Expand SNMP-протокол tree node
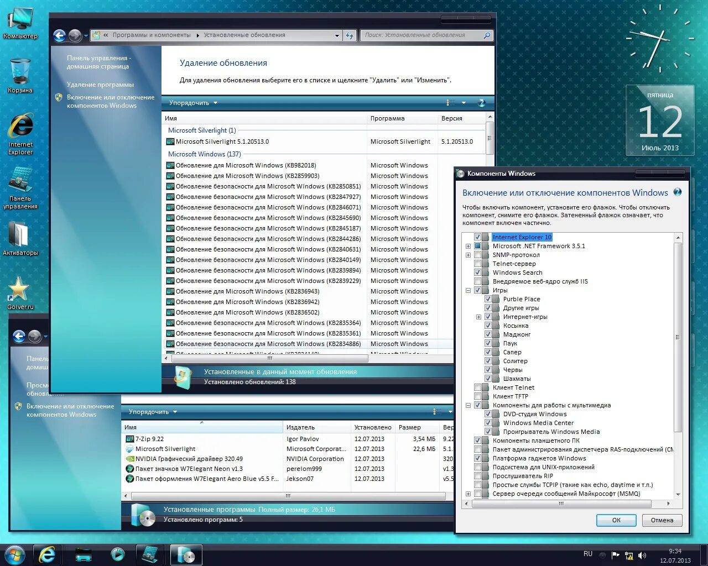The height and width of the screenshot is (566, 708). coord(468,255)
